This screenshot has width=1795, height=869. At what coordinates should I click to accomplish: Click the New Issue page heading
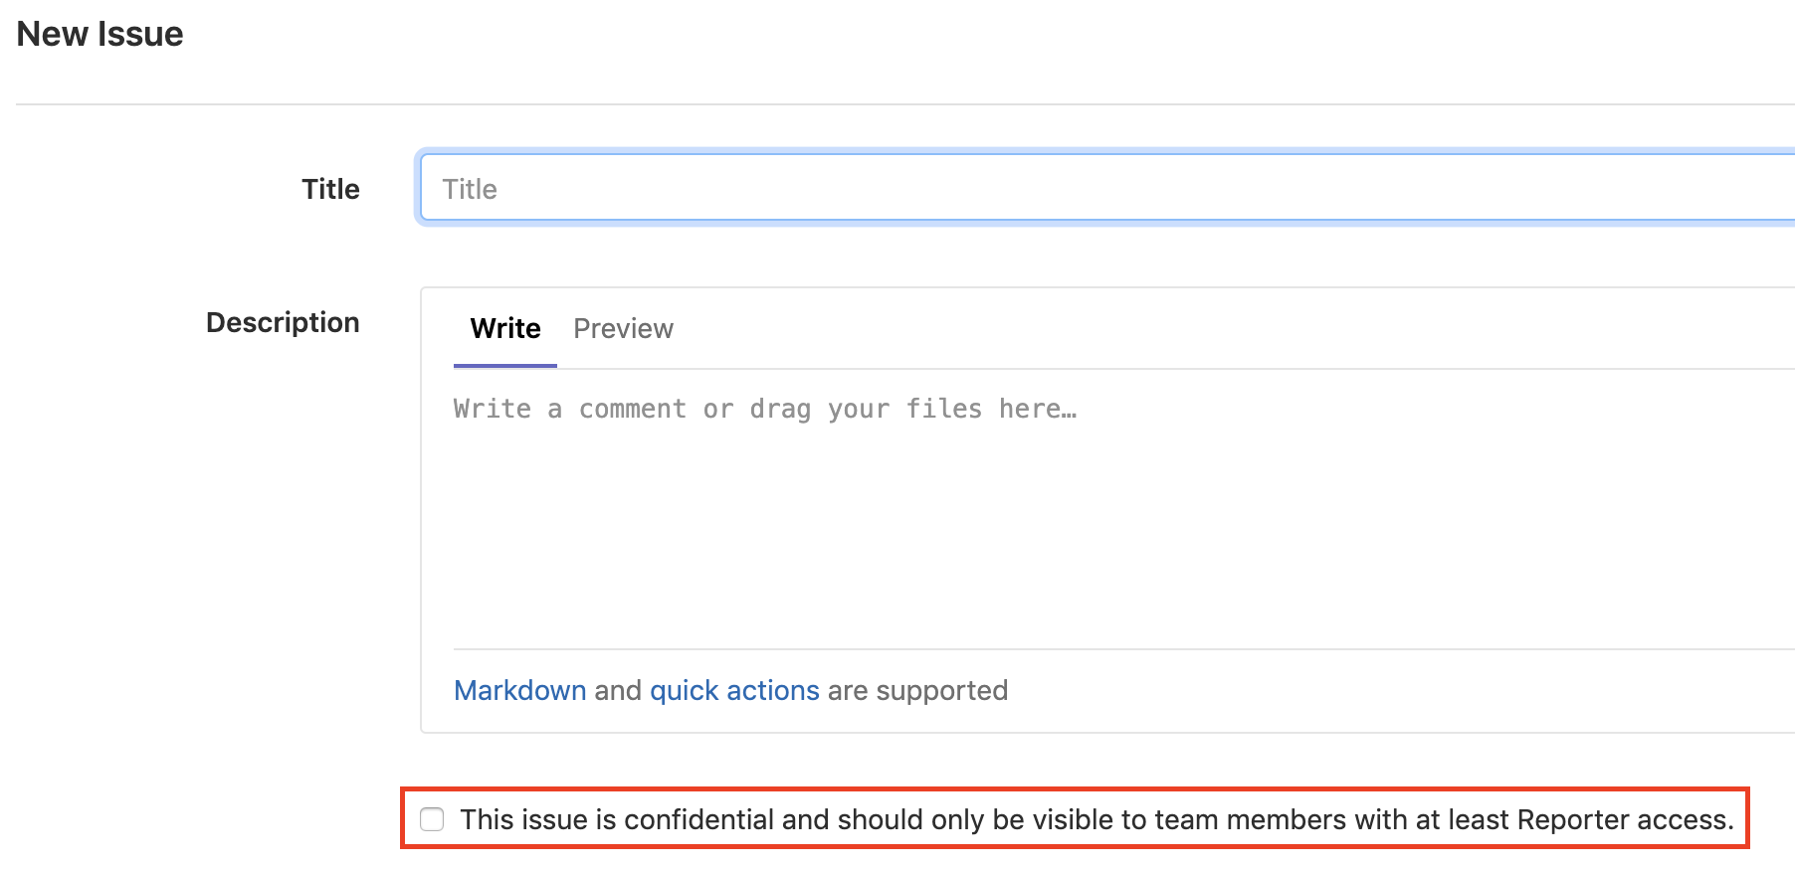pyautogui.click(x=100, y=34)
